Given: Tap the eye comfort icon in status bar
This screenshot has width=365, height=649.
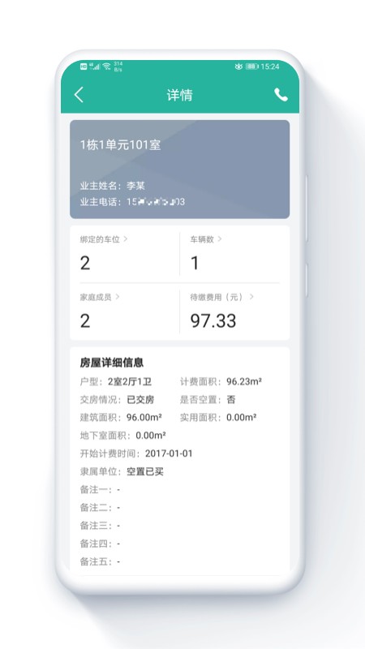Looking at the screenshot, I should coord(238,67).
